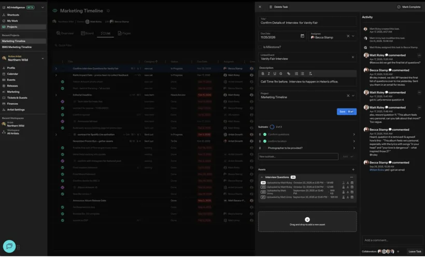Open the Confirm questions subtask details
The image size is (425, 266).
pyautogui.click(x=354, y=134)
